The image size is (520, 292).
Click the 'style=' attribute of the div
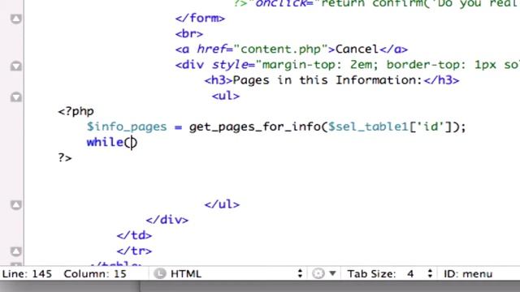pos(233,65)
